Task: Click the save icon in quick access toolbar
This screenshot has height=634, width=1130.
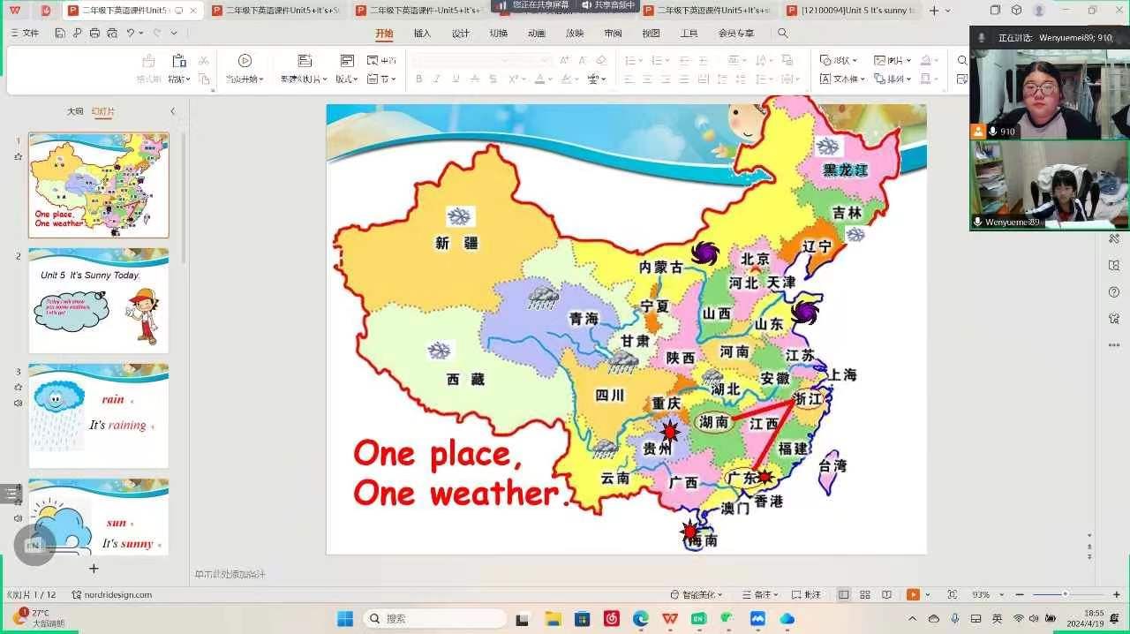Action: [60, 34]
